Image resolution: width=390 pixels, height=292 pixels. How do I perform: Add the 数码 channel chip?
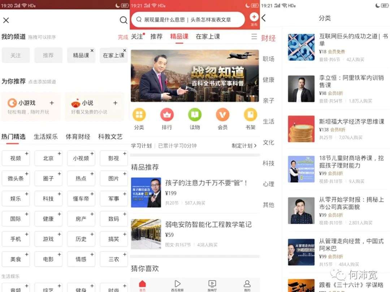114,219
